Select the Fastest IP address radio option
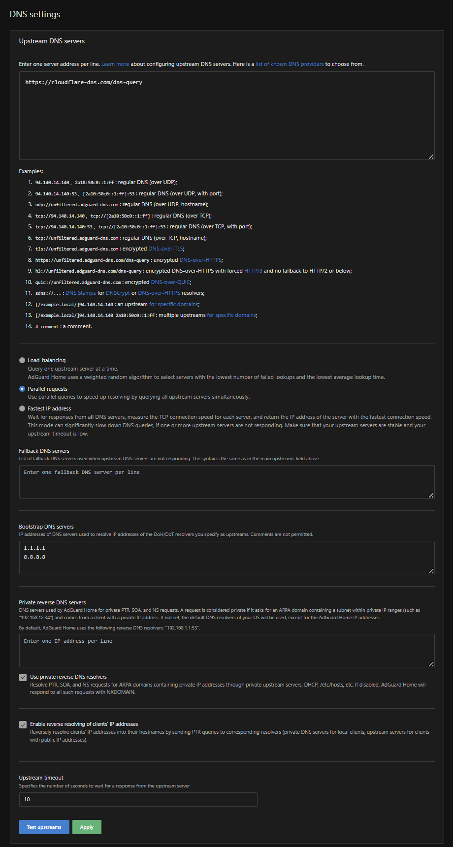453x847 pixels. click(22, 408)
